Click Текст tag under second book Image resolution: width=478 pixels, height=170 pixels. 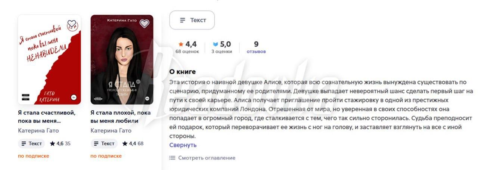pyautogui.click(x=104, y=143)
